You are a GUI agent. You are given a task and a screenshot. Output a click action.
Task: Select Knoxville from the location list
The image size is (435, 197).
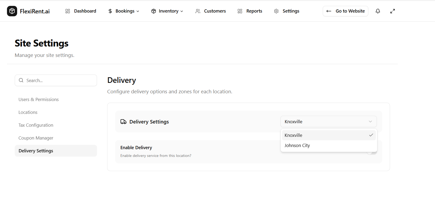click(329, 135)
